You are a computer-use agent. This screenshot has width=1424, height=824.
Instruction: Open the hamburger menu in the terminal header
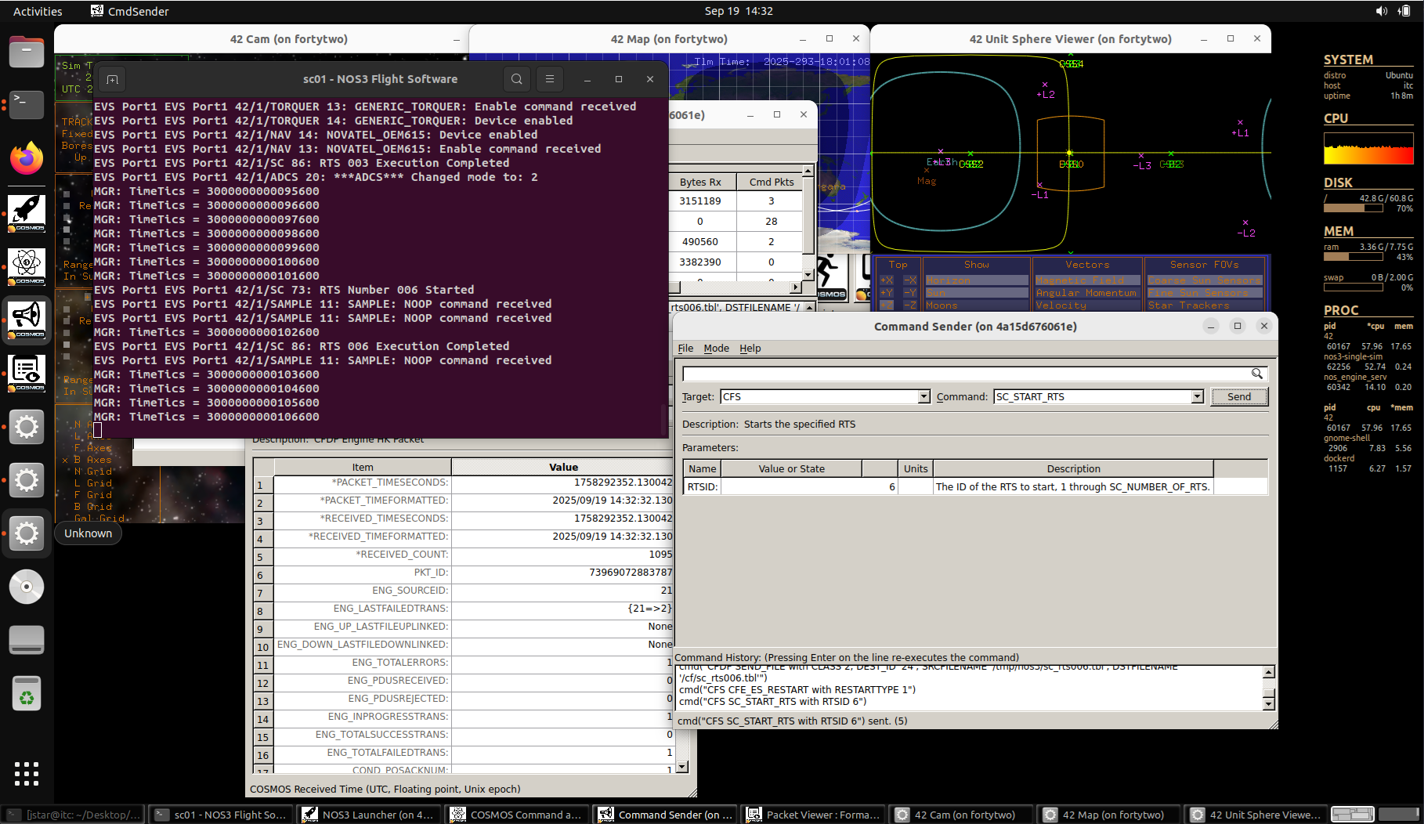(550, 79)
